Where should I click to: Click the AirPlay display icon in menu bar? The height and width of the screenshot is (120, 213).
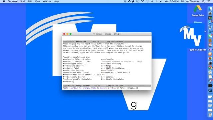[138, 1]
